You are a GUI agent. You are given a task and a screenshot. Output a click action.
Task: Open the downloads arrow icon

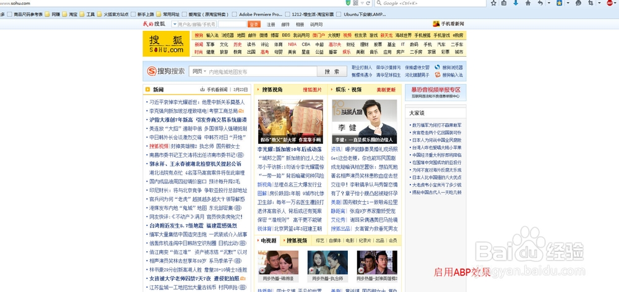click(x=516, y=3)
